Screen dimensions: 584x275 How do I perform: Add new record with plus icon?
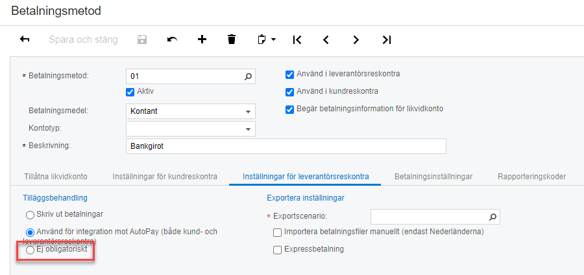click(x=202, y=39)
